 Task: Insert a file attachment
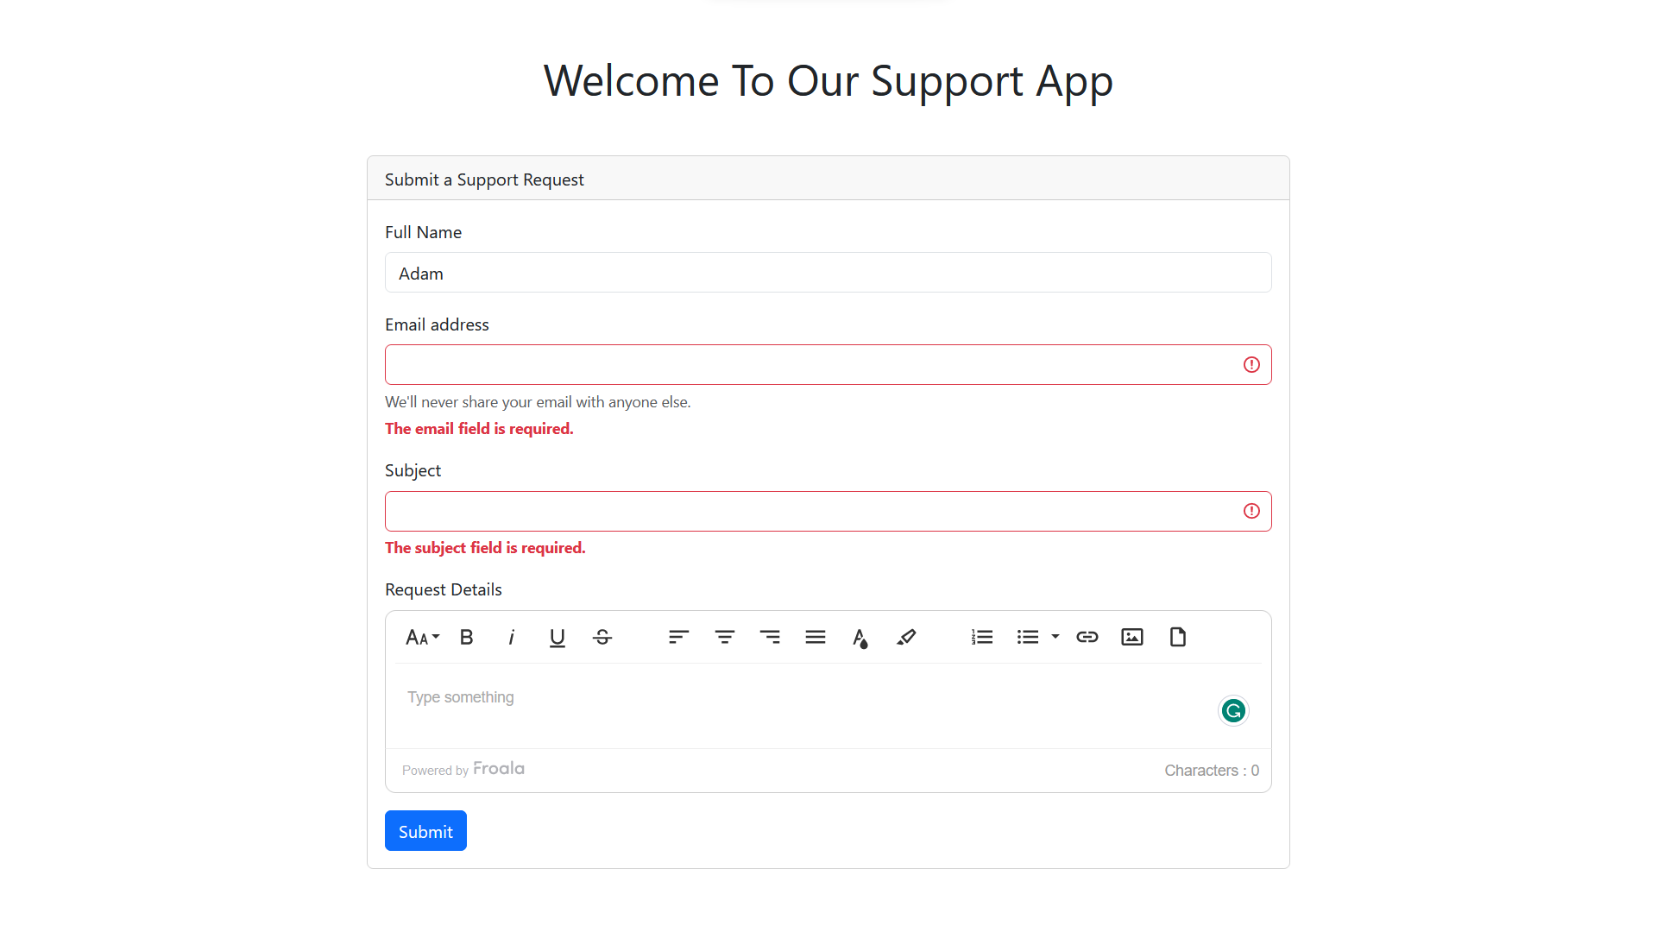1177,637
